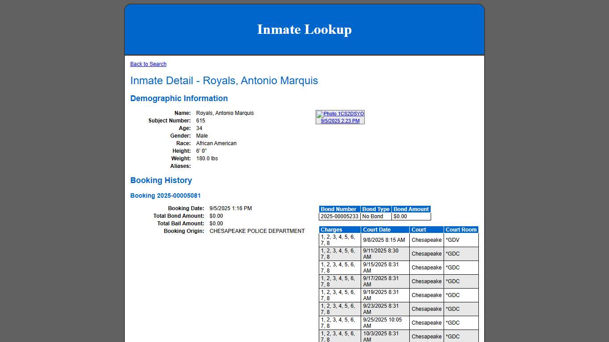
Task: Select bond number 2025-00005233 in the table
Action: click(338, 216)
